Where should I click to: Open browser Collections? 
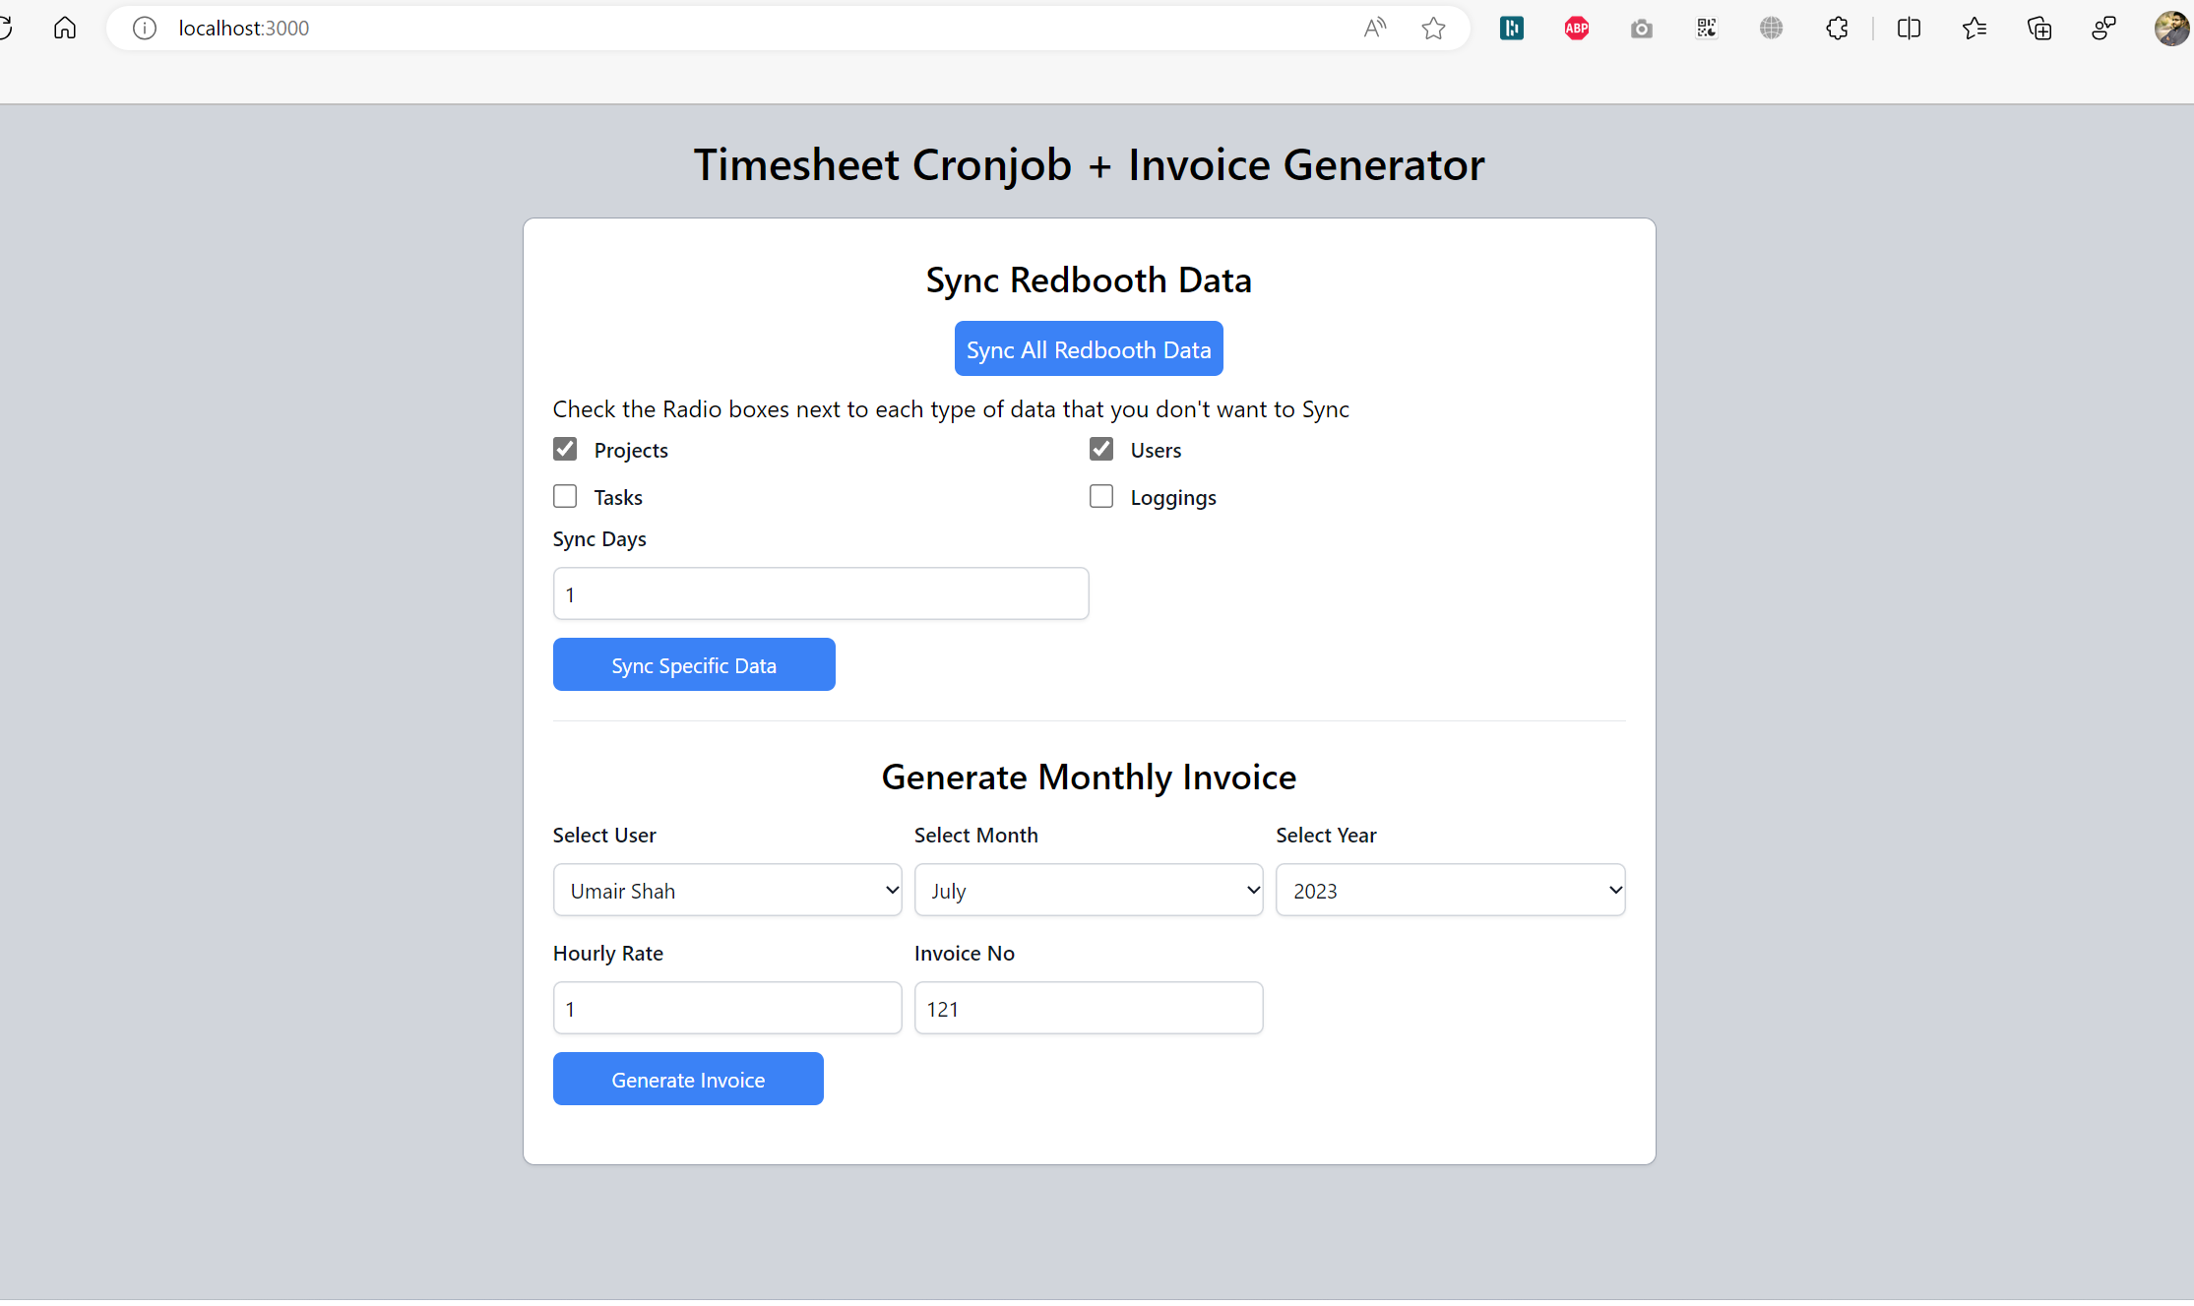pyautogui.click(x=2039, y=28)
